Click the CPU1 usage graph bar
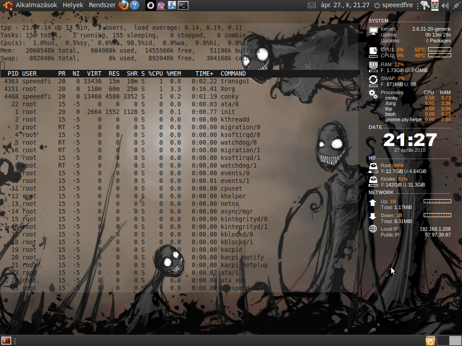Screen dimensions: 462x346 [439, 50]
